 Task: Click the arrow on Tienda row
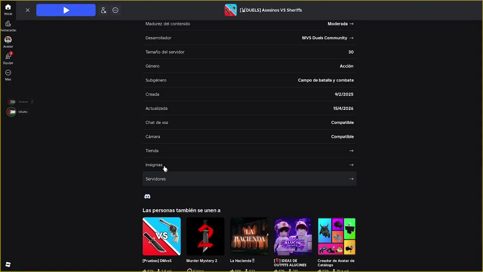coord(351,151)
